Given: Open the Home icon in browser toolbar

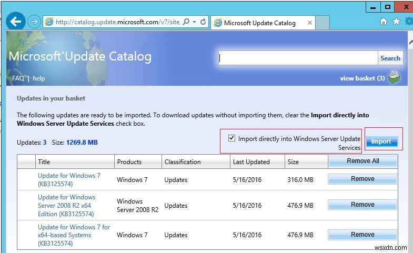Looking at the screenshot, I should 384,22.
